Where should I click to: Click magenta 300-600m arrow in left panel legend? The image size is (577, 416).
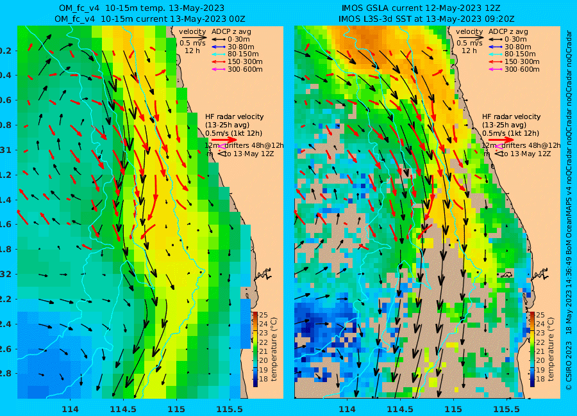click(x=219, y=70)
